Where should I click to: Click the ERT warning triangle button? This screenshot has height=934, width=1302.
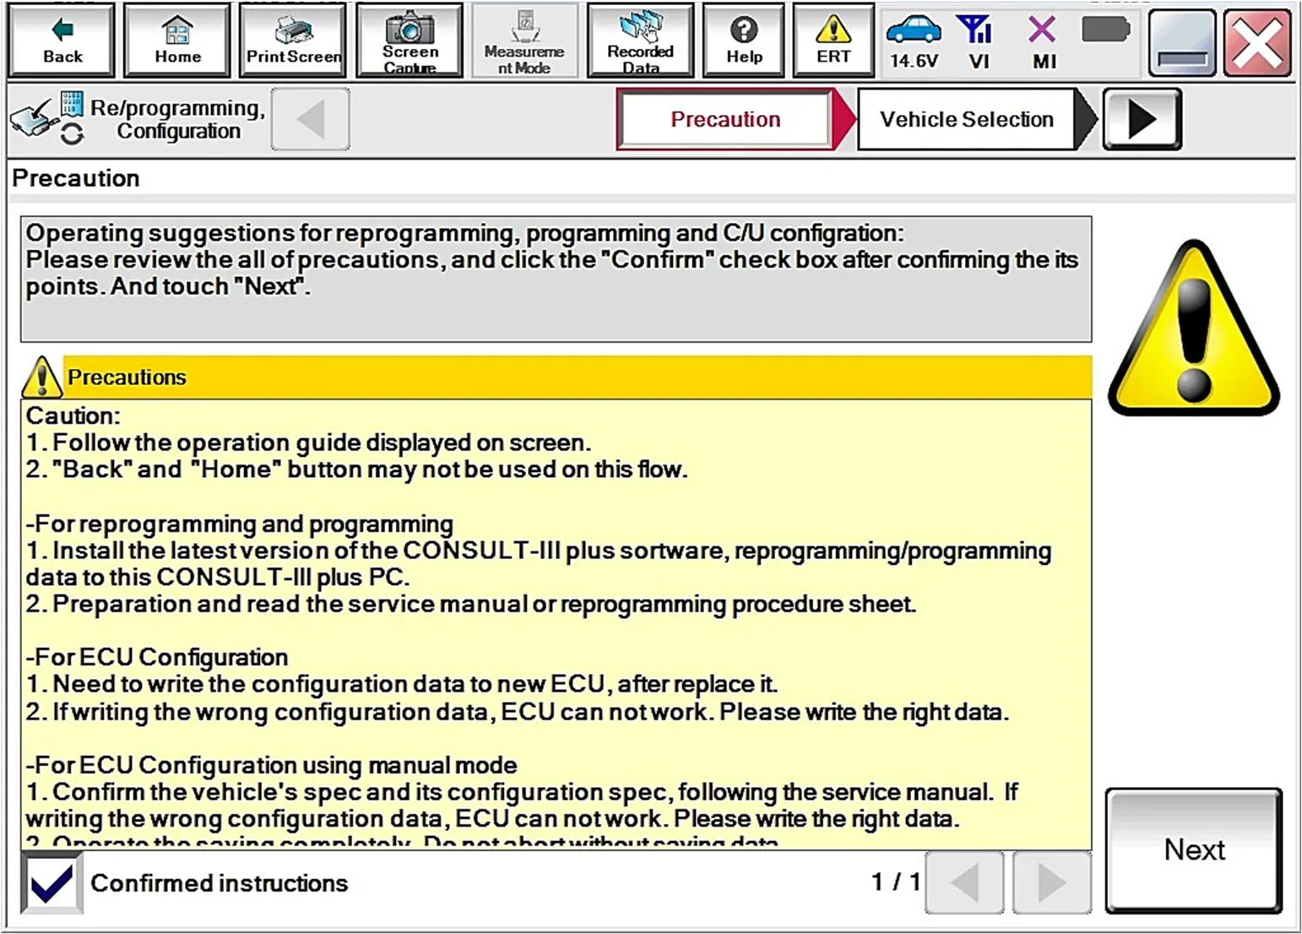pos(833,41)
